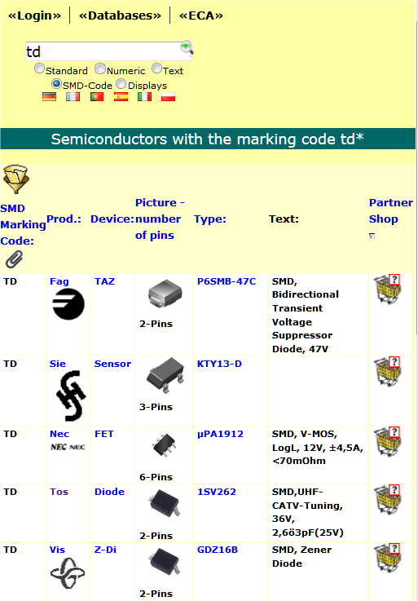Image resolution: width=418 pixels, height=601 pixels.
Task: Open the KTY13-D type link
Action: click(219, 364)
